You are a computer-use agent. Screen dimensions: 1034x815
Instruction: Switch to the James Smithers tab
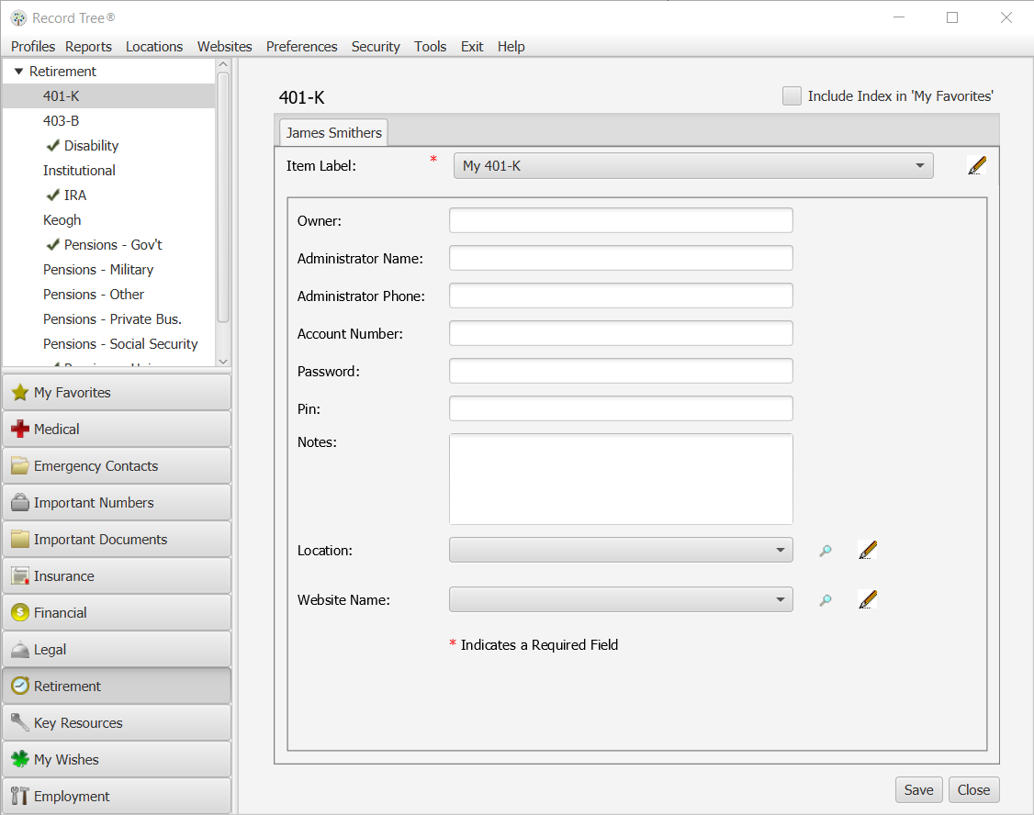coord(332,132)
